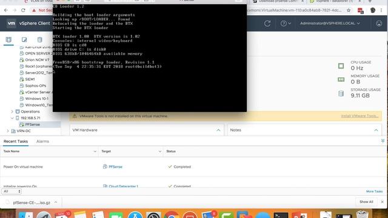Open the Target column filter dropdown
The width and height of the screenshot is (388, 218).
pos(160,151)
